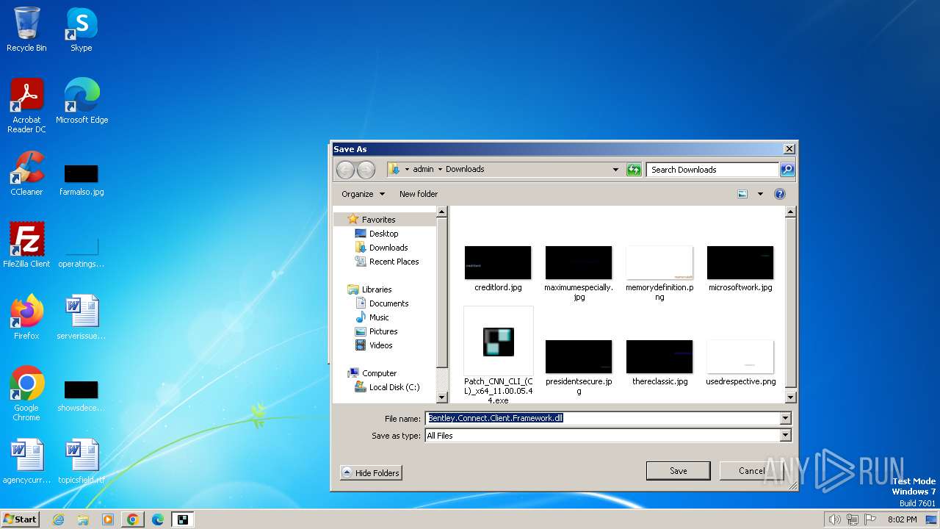Screen dimensions: 940x529
Task: Select Computer in the navigation pane
Action: point(379,373)
